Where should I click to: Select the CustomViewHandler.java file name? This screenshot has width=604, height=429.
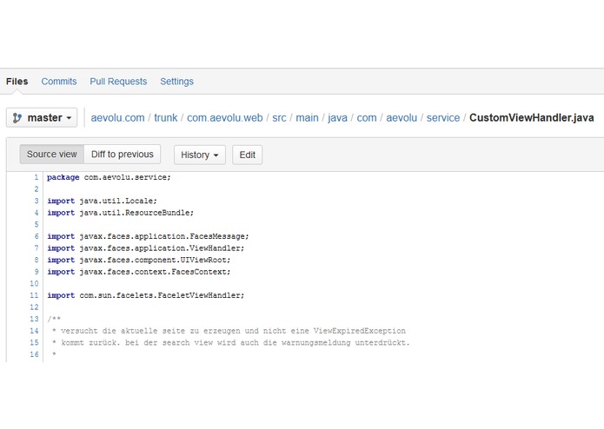click(531, 118)
